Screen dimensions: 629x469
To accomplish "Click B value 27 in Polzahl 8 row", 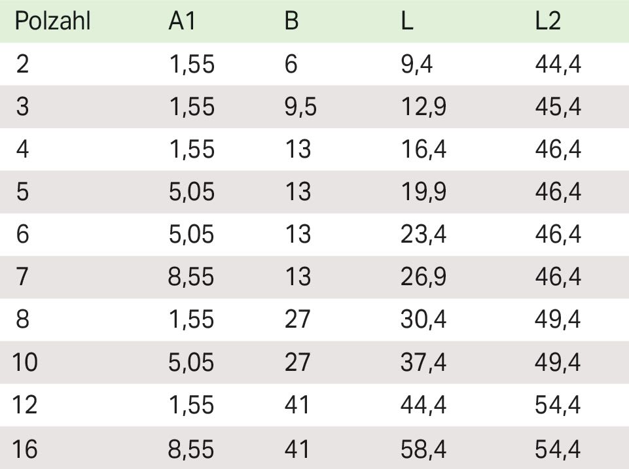I will point(297,319).
